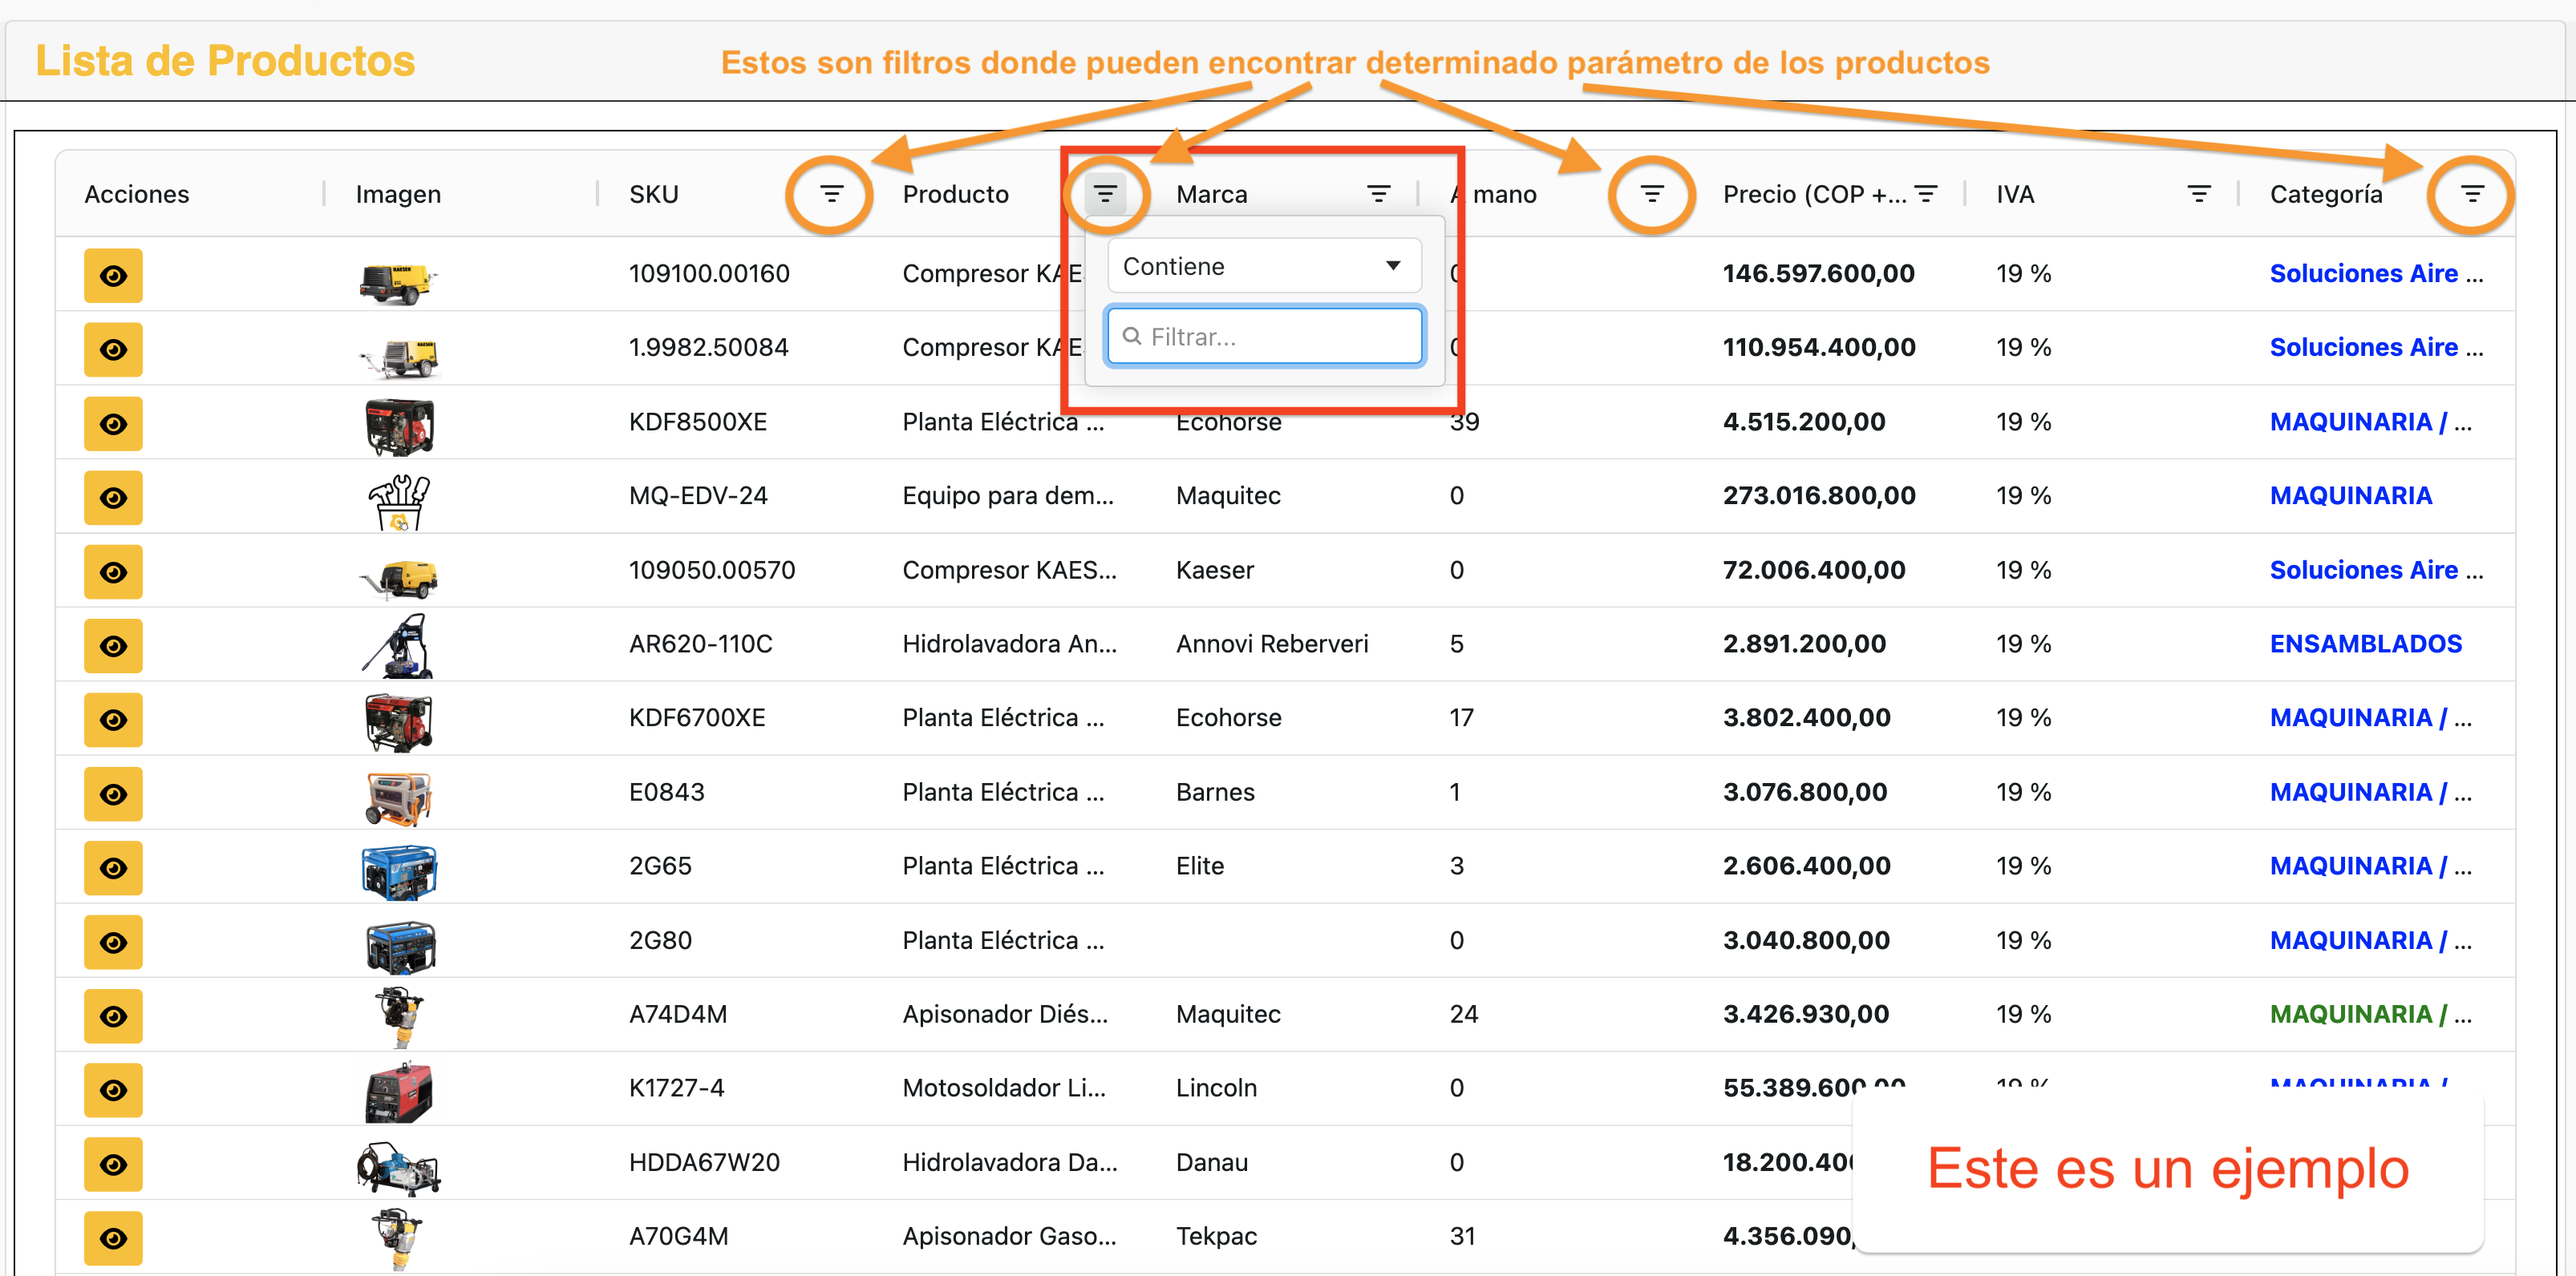Click the eye button for MQ-EDV-24
This screenshot has width=2576, height=1276.
click(113, 498)
